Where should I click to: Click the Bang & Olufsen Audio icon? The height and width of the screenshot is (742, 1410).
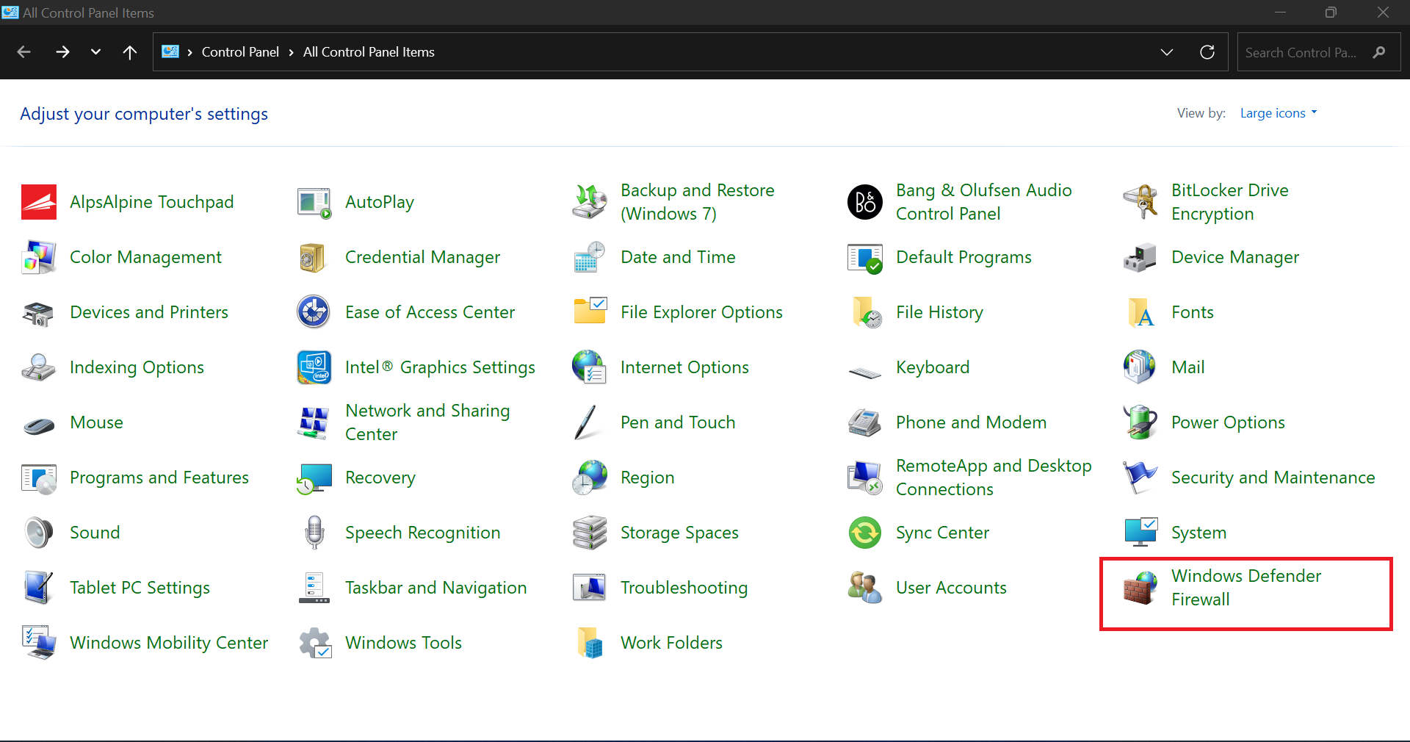[865, 202]
